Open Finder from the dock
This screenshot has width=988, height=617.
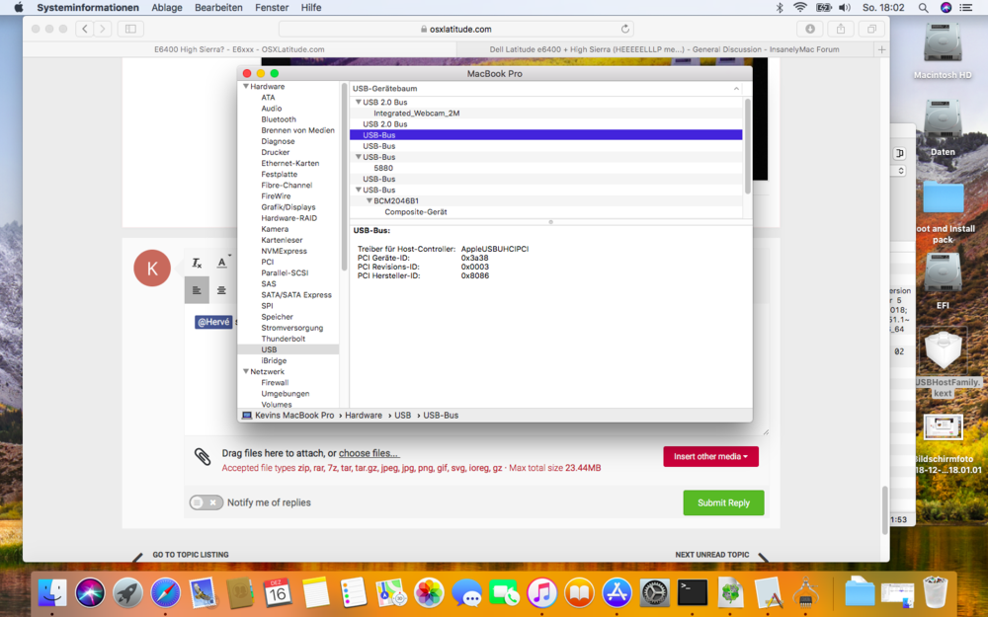[x=52, y=593]
